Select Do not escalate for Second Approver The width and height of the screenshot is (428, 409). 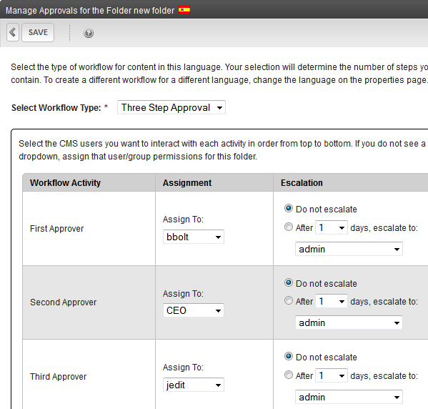pyautogui.click(x=288, y=282)
